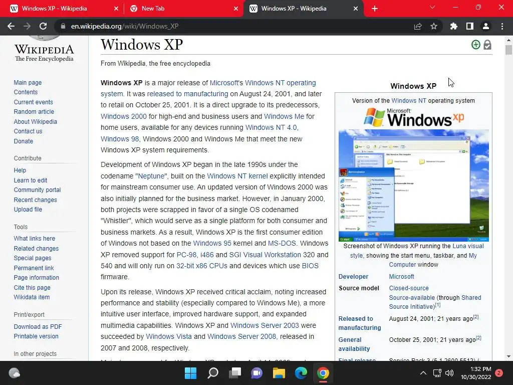Open the Main page sidebar link
The width and height of the screenshot is (513, 385).
pos(28,83)
